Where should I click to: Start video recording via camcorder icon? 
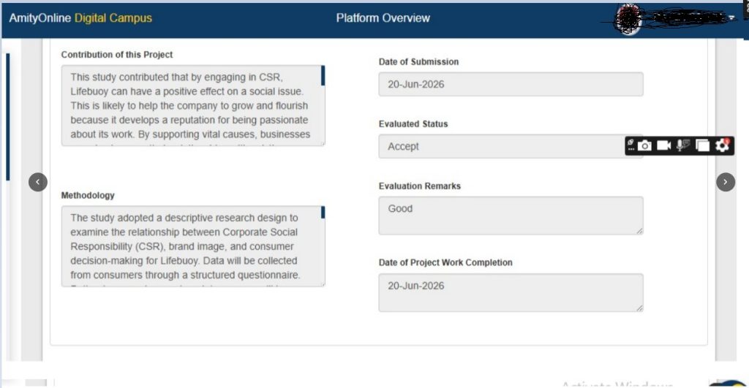click(663, 145)
